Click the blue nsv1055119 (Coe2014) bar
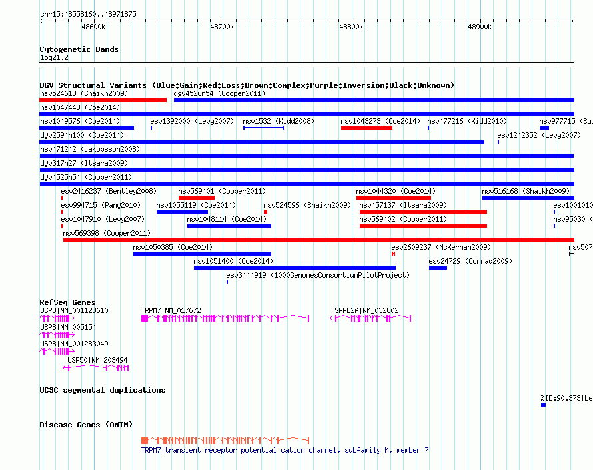The image size is (593, 470). [x=183, y=212]
